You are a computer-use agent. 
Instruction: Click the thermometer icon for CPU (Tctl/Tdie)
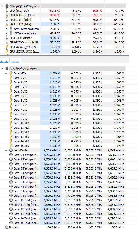click(x=7, y=10)
